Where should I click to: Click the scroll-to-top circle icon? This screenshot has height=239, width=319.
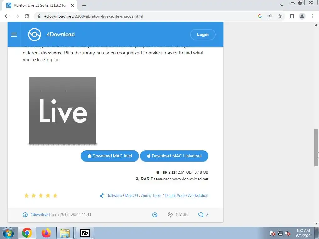[x=155, y=215]
